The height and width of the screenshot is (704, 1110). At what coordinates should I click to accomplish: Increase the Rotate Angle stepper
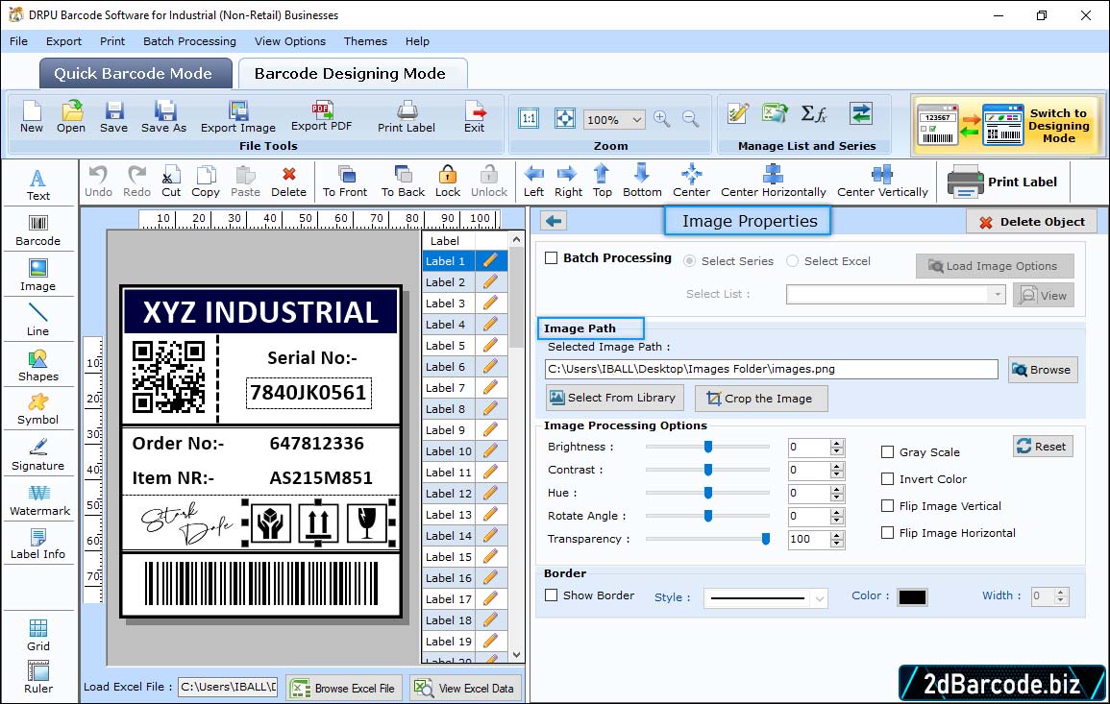837,513
